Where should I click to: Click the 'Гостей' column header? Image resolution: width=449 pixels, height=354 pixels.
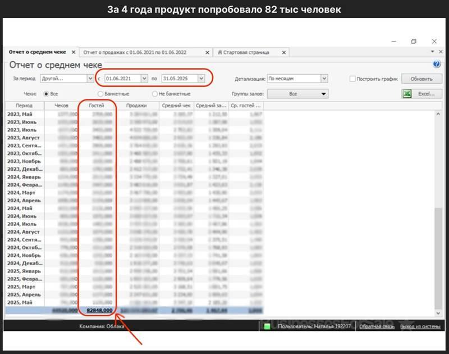pos(97,105)
